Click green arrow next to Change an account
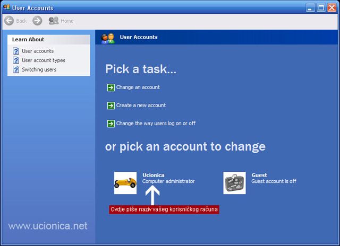The height and width of the screenshot is (246, 340). 110,87
